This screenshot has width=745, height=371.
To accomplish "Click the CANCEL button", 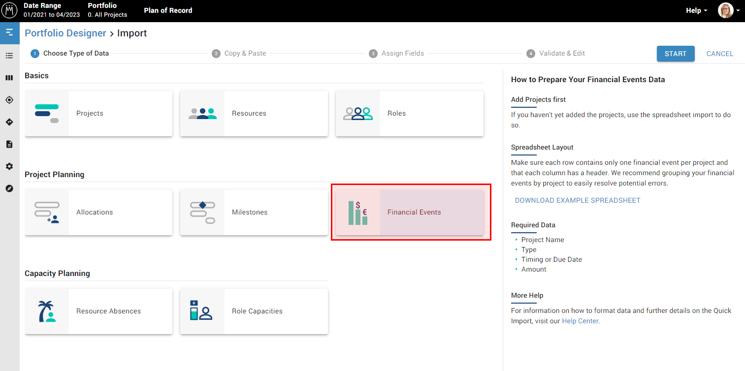I will click(x=720, y=54).
